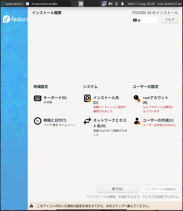Open notifications bell in top panel
183x211 pixels.
(122, 4)
